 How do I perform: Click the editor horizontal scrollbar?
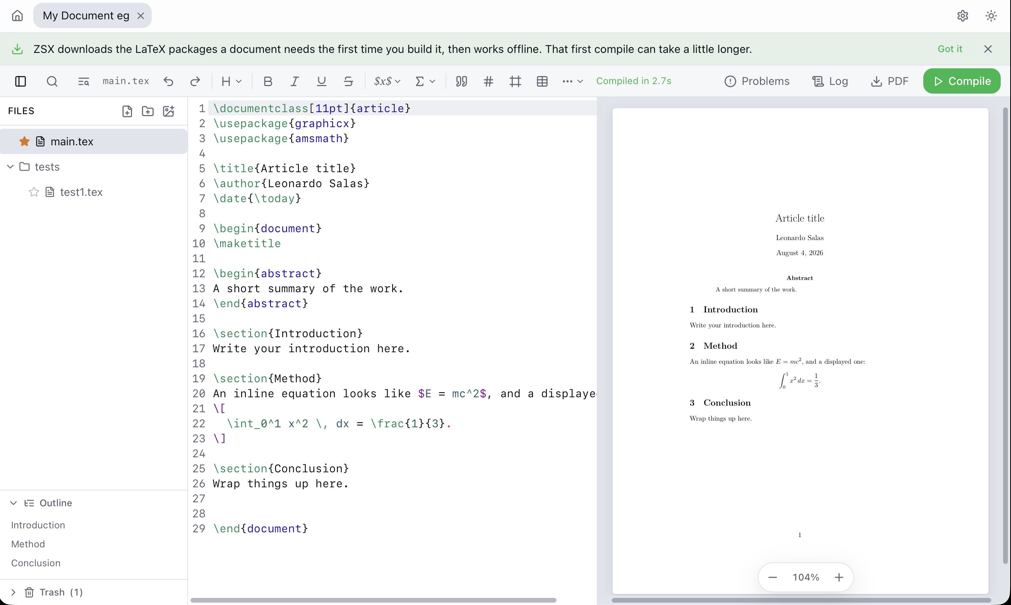(373, 600)
